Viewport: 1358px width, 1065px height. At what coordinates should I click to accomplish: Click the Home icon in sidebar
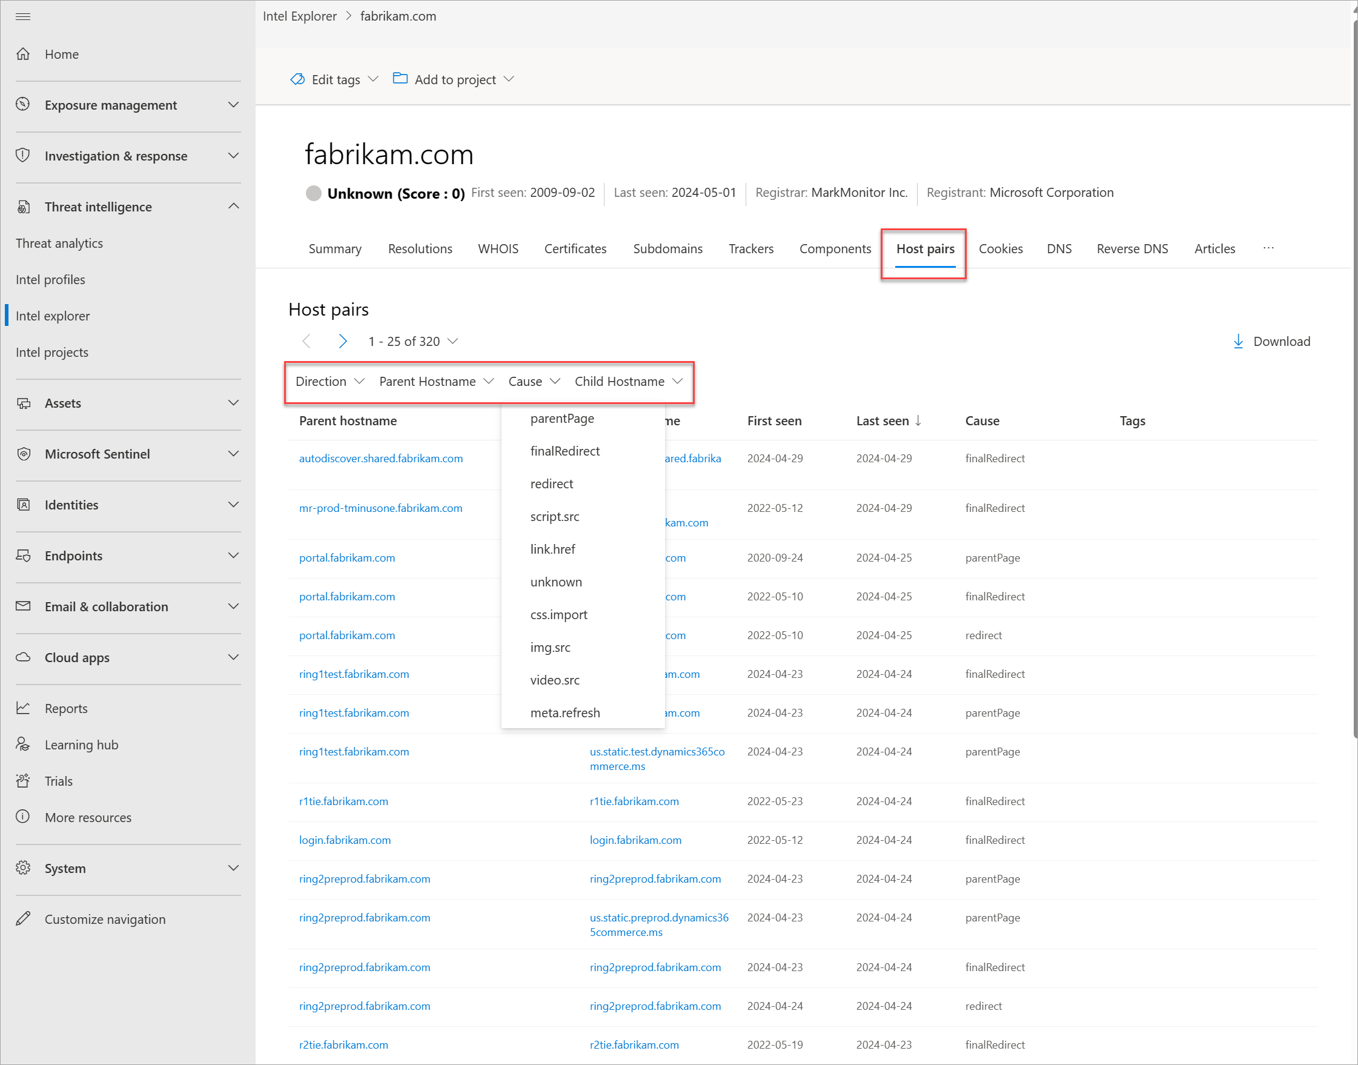click(x=23, y=55)
